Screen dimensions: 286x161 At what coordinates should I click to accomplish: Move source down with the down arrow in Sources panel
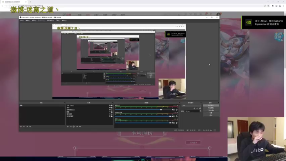coord(80,127)
